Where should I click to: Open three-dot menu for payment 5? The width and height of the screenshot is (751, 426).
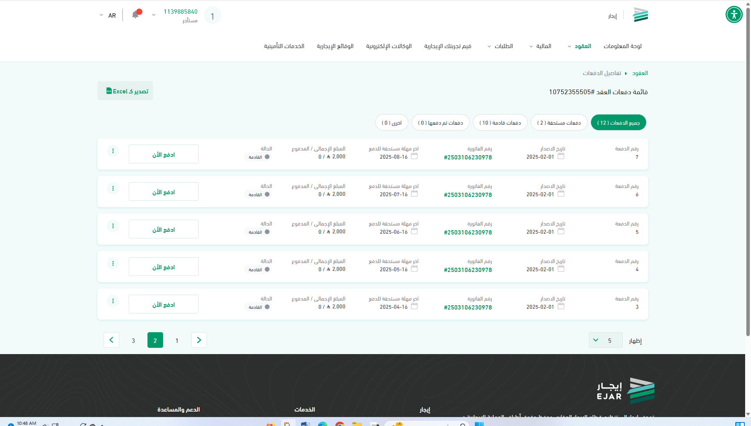tap(113, 226)
